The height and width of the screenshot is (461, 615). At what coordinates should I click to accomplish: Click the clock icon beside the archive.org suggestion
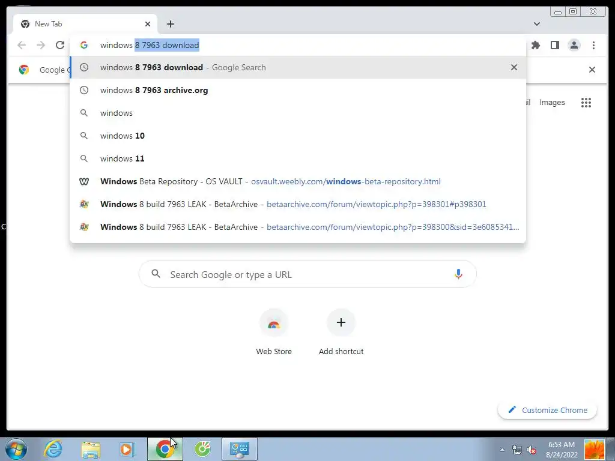click(84, 90)
